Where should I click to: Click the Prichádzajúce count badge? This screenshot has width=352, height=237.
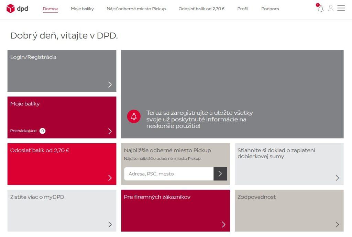click(x=42, y=131)
